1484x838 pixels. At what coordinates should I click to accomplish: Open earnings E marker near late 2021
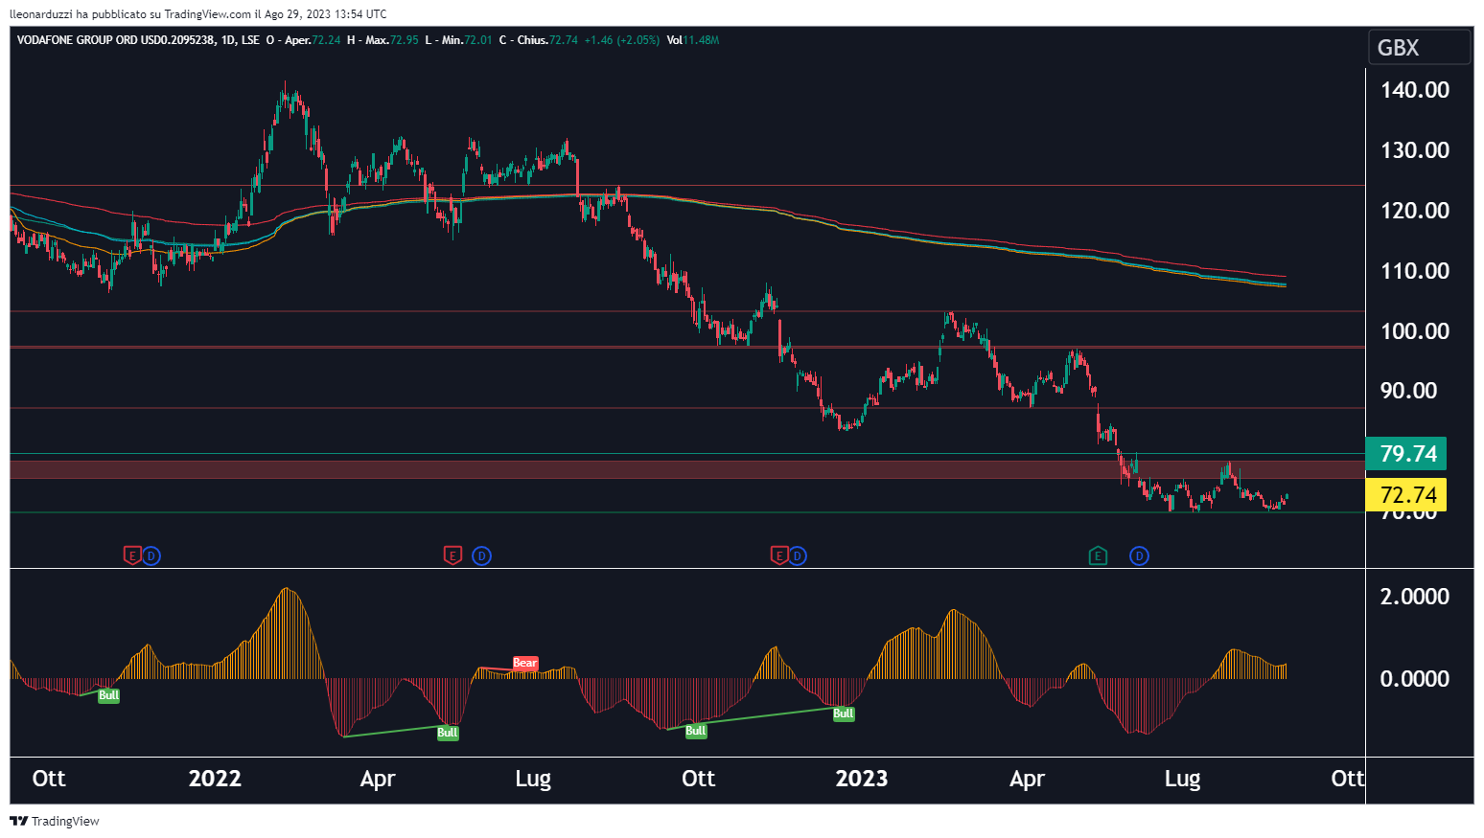[133, 555]
